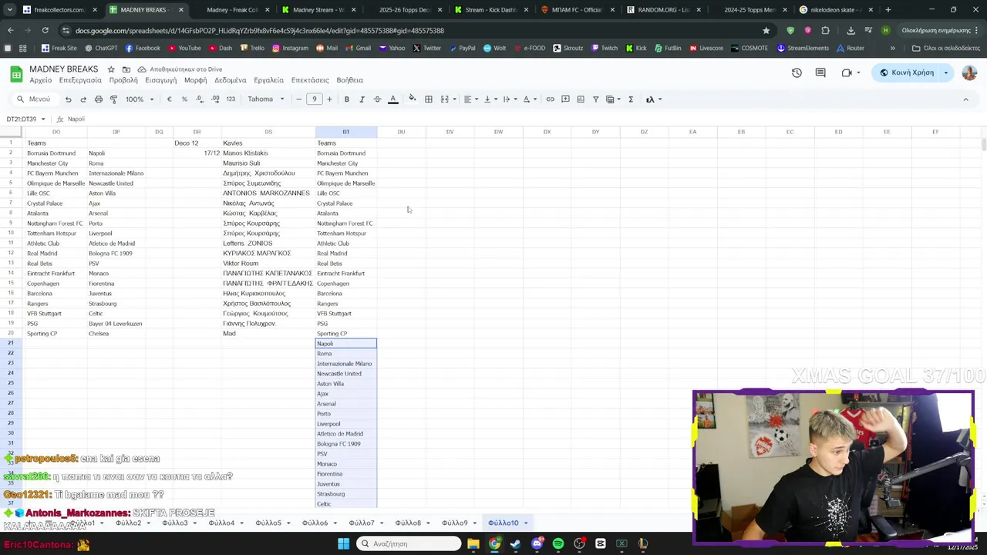Open Twitch bookmark

[x=605, y=48]
